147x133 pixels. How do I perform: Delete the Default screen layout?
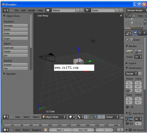82,10
